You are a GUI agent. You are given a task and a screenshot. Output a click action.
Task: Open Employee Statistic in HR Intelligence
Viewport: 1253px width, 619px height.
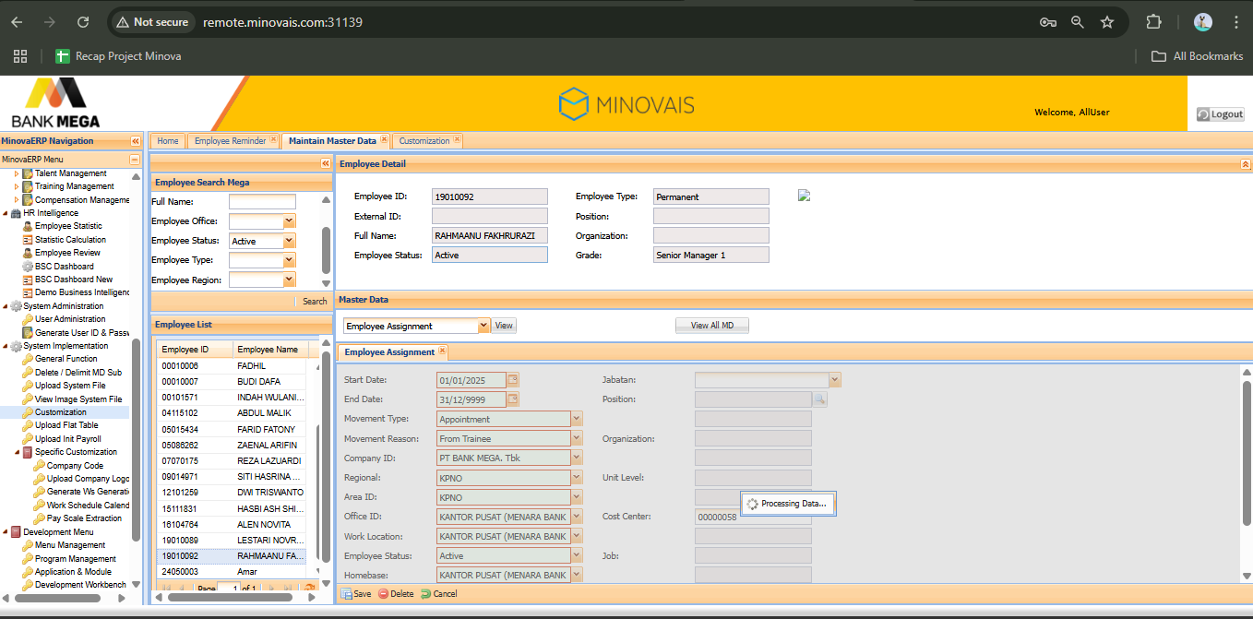(x=68, y=226)
